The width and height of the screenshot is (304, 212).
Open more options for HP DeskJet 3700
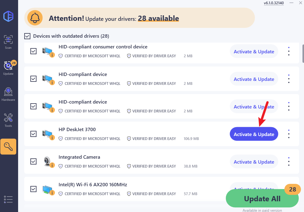(x=289, y=134)
